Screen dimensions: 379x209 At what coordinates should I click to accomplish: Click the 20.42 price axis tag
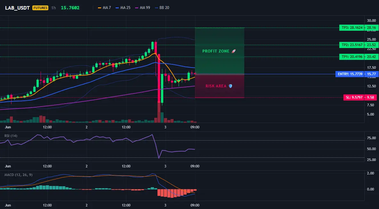[x=371, y=57]
